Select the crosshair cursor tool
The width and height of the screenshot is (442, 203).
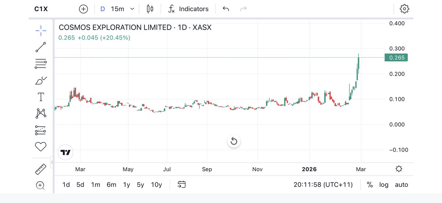(41, 30)
